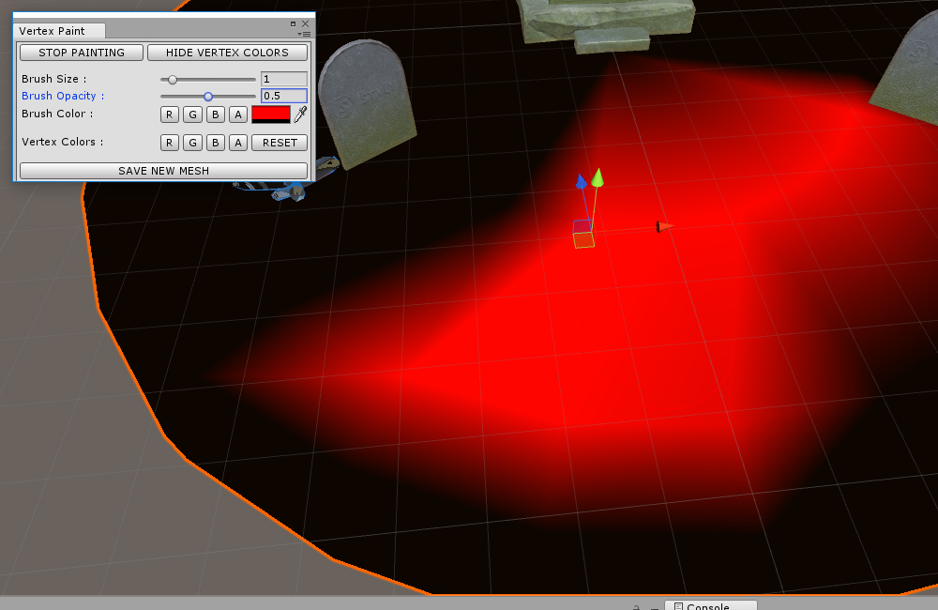Click the Brush Opacity value field
This screenshot has width=938, height=610.
(x=284, y=96)
